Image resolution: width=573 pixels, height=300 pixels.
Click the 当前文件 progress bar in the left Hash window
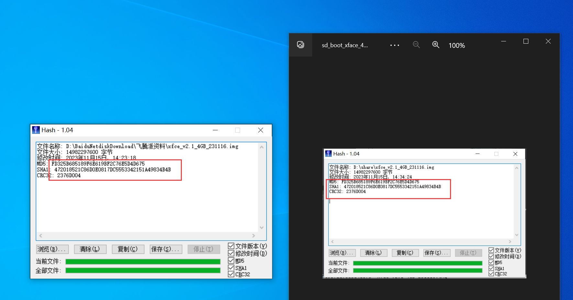tap(143, 262)
